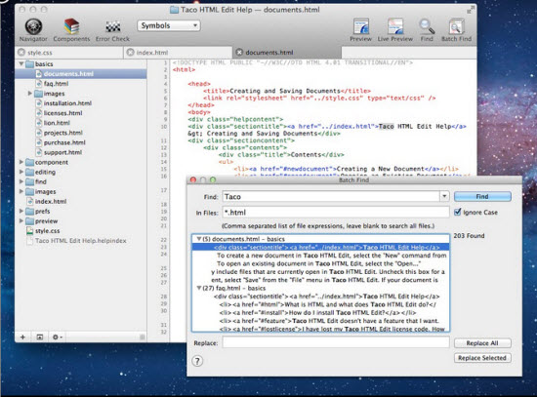Close the style.css tab icon
Image resolution: width=537 pixels, height=397 pixels.
click(x=21, y=53)
